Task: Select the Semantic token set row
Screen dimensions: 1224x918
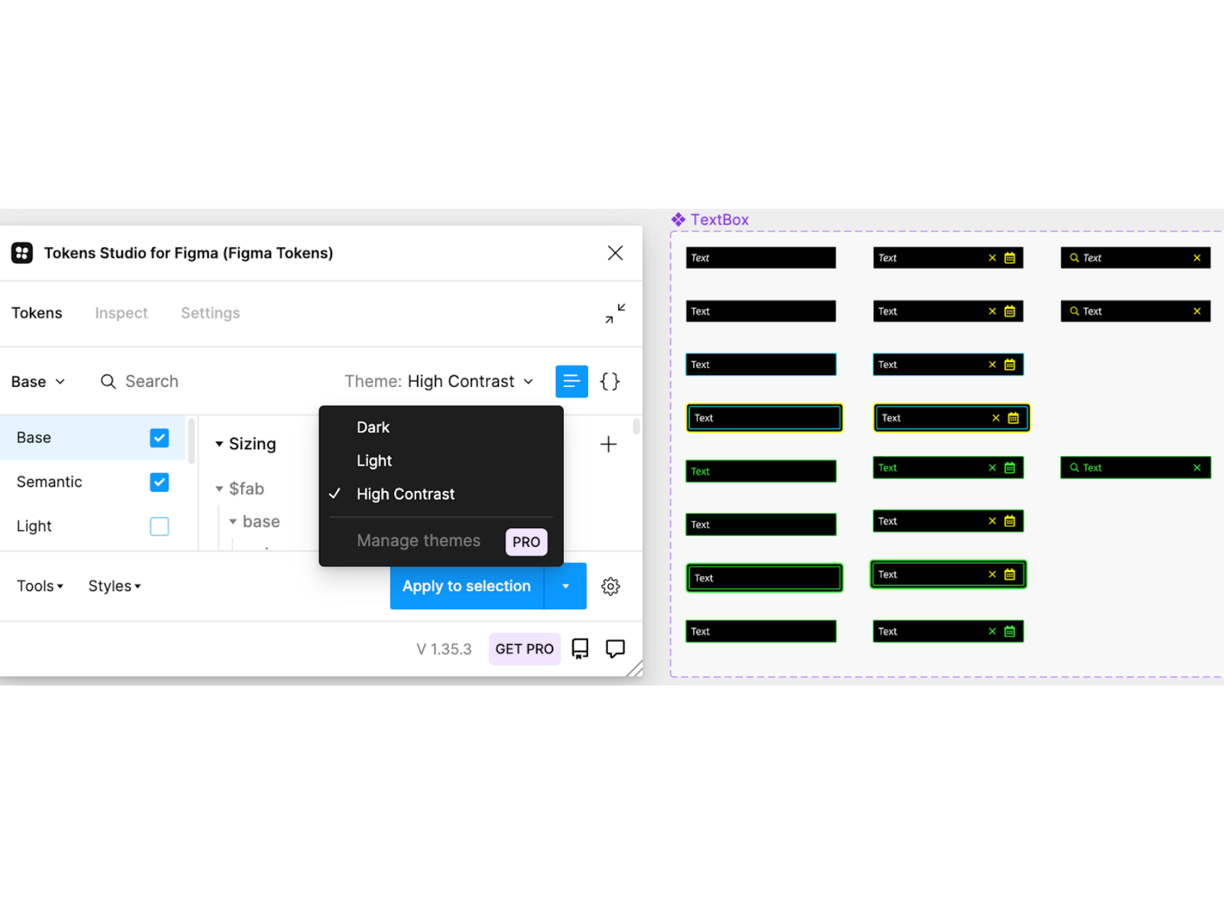Action: (x=93, y=482)
